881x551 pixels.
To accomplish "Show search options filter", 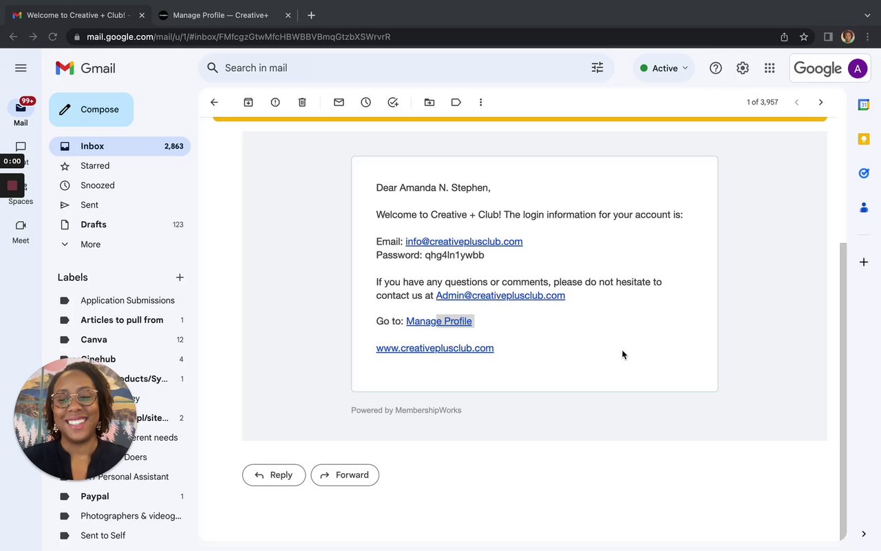I will [x=597, y=67].
